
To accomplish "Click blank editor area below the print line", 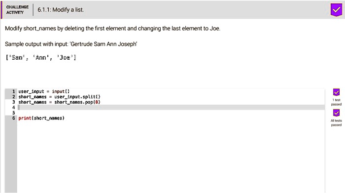I will (171, 156).
